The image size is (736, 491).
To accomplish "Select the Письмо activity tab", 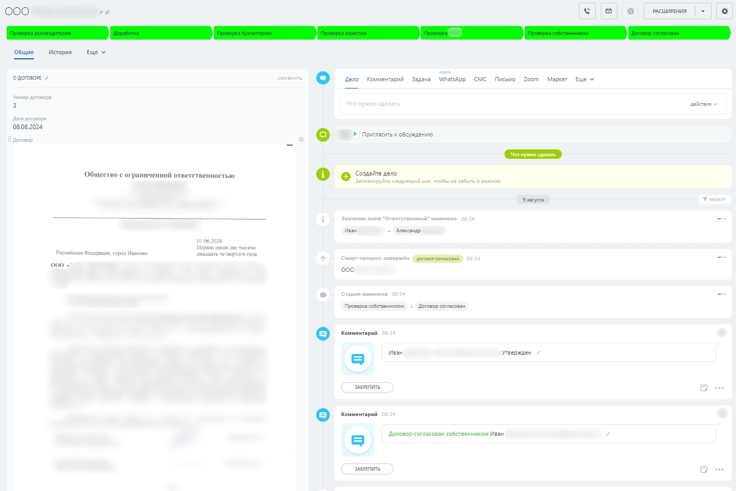I will coord(505,79).
